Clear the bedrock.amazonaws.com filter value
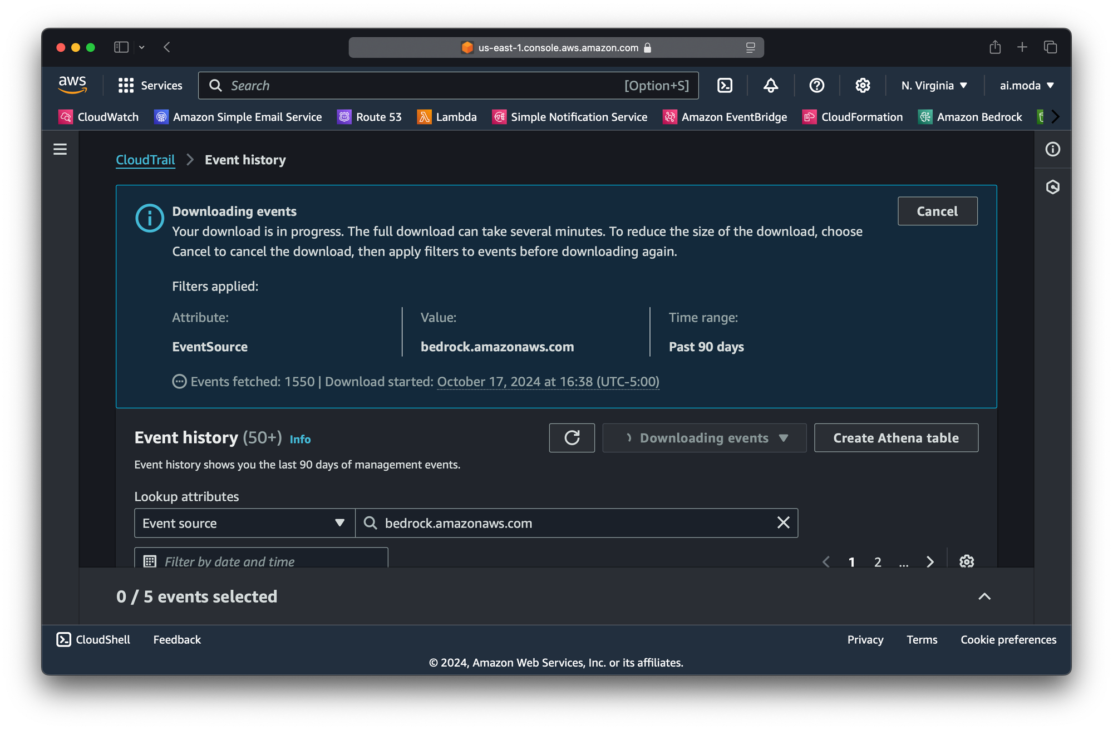This screenshot has height=730, width=1113. tap(783, 522)
